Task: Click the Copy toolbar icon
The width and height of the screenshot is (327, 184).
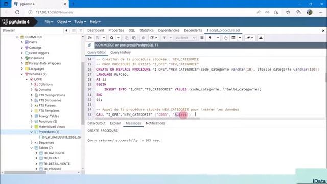Action: [x=126, y=38]
